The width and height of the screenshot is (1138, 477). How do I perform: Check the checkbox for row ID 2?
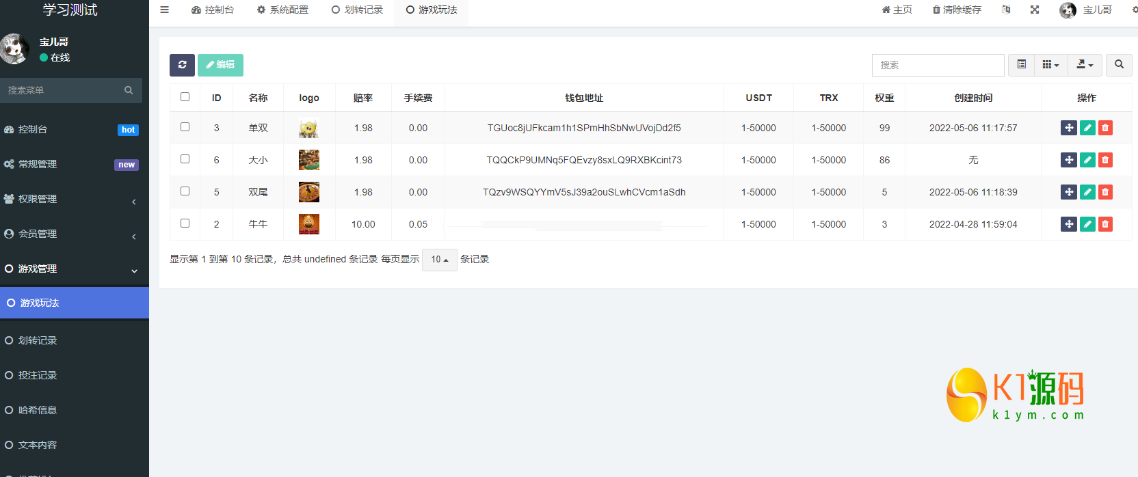point(185,223)
